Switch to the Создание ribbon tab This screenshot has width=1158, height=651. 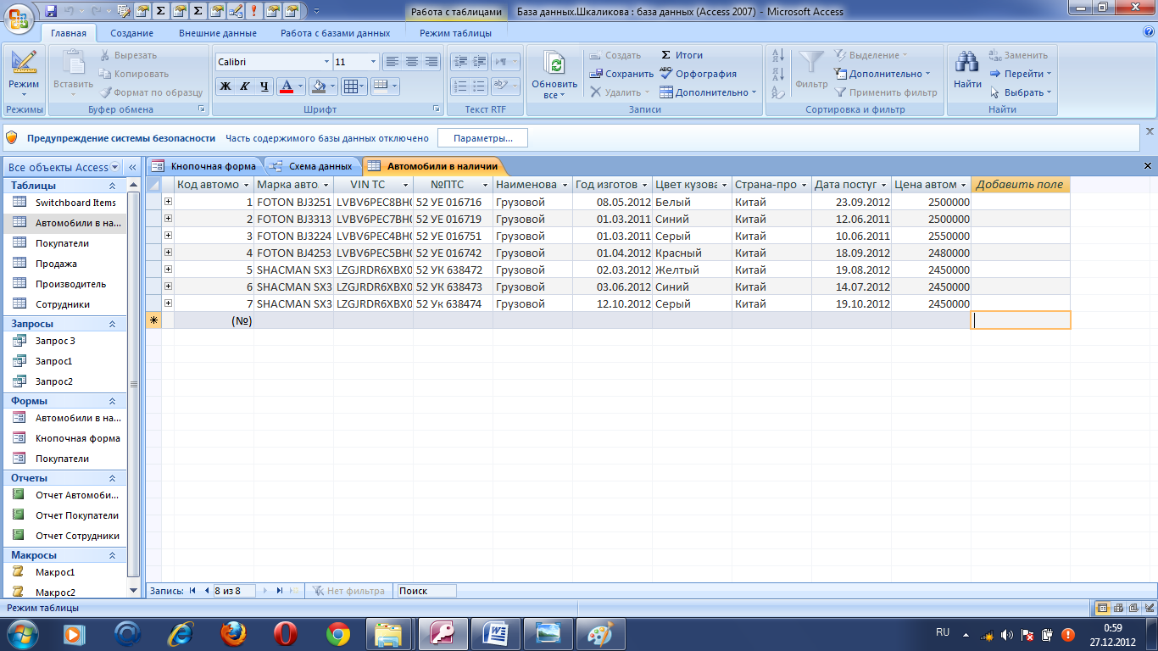[131, 33]
